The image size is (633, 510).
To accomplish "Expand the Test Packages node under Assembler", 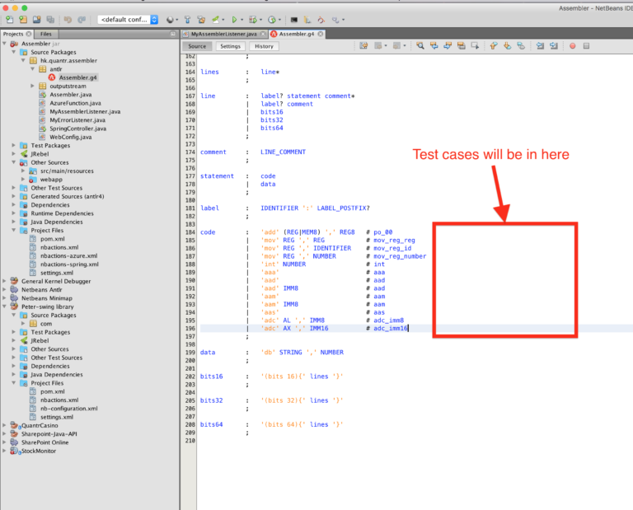I will [x=13, y=145].
